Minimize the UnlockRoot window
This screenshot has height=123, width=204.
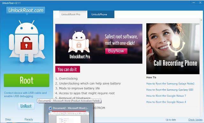pos(193,3)
